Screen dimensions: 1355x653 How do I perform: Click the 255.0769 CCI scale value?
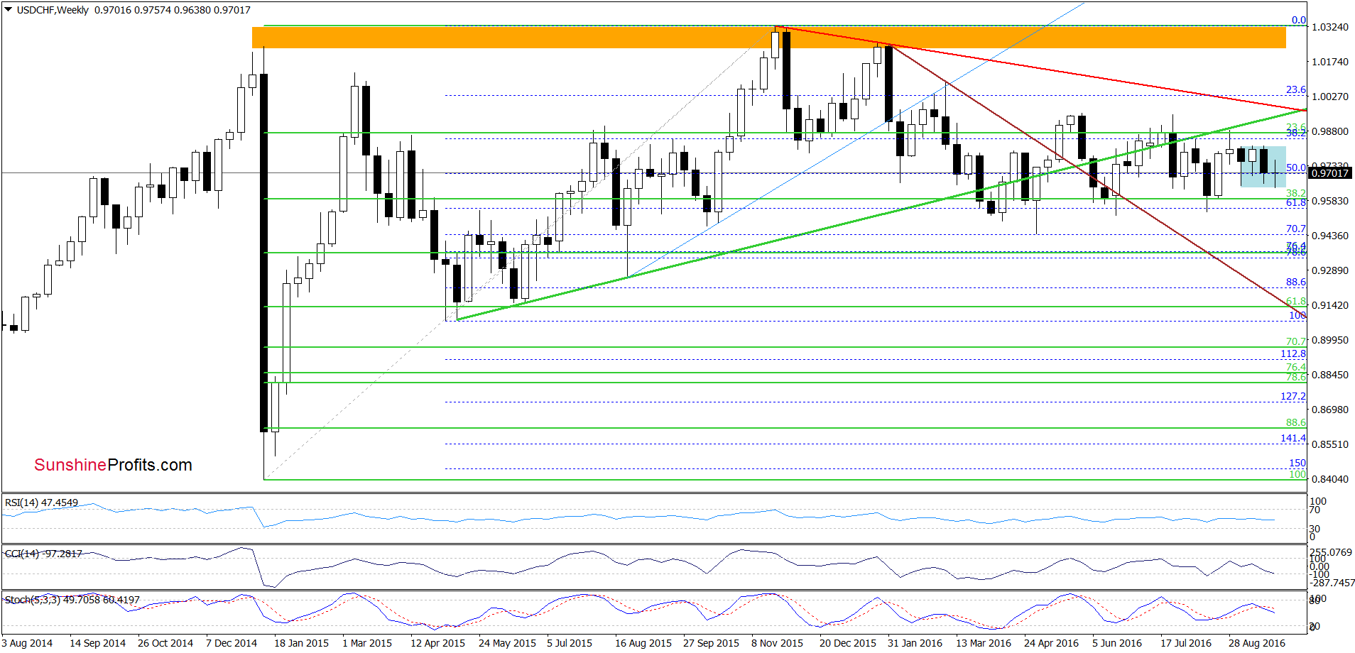pos(1331,552)
